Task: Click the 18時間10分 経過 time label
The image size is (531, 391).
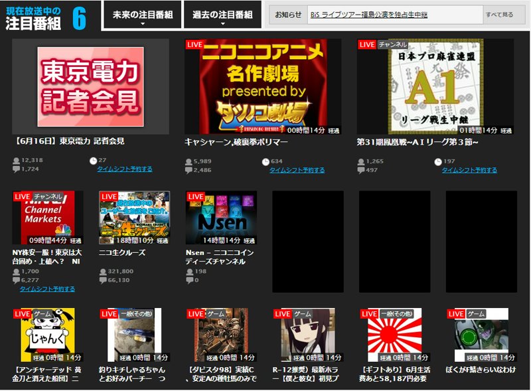Action: tap(142, 240)
